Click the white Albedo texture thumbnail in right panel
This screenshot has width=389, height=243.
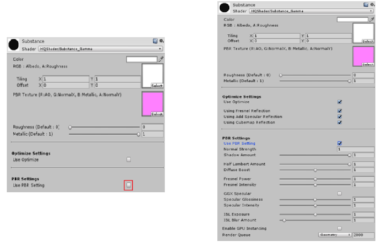point(363,33)
